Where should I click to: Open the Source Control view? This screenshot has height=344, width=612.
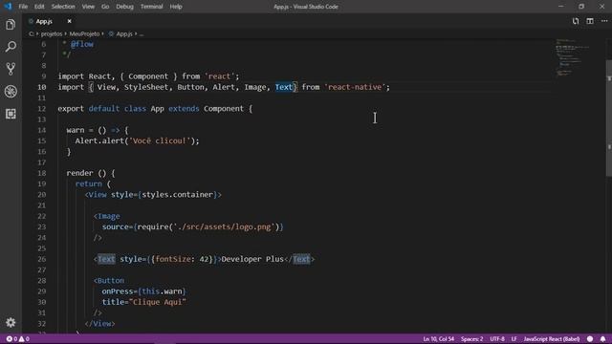[11, 69]
